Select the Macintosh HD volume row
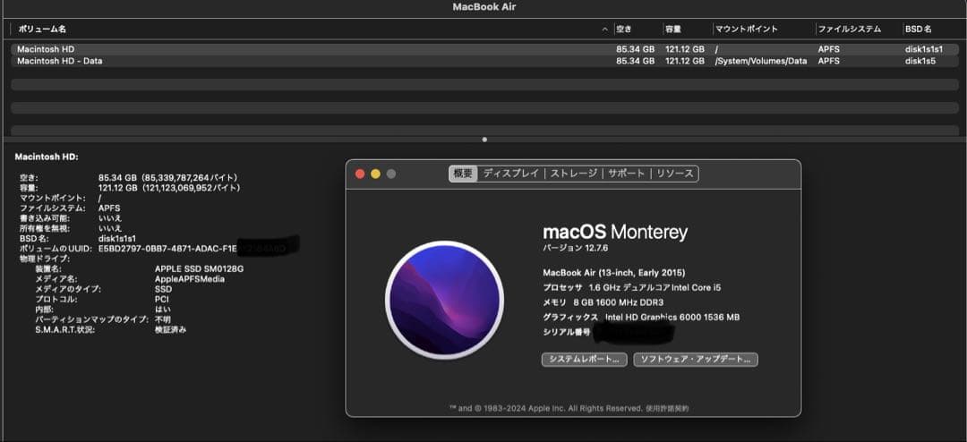The height and width of the screenshot is (442, 967). (484, 49)
